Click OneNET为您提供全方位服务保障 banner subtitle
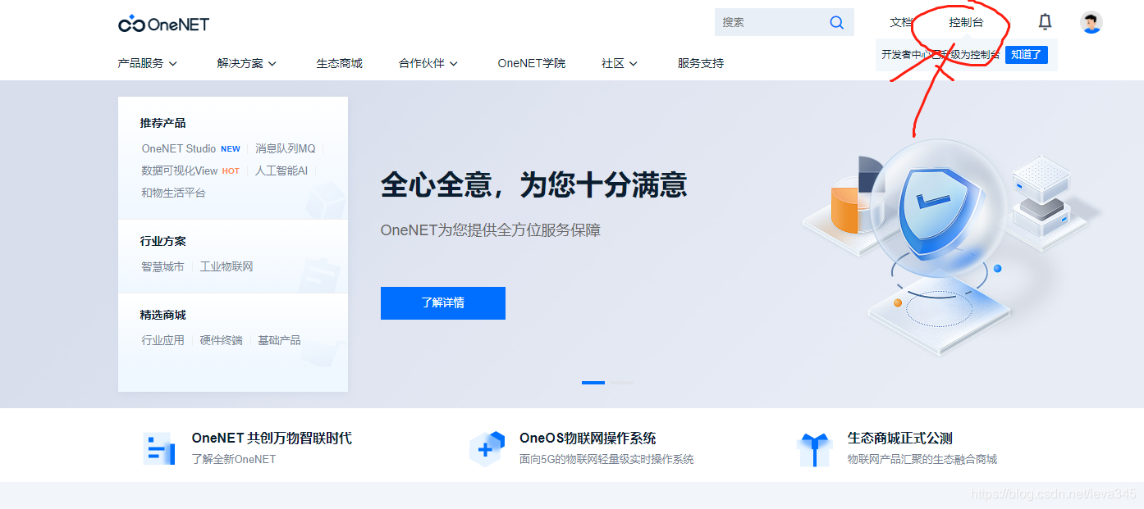The image size is (1144, 509). pyautogui.click(x=491, y=230)
